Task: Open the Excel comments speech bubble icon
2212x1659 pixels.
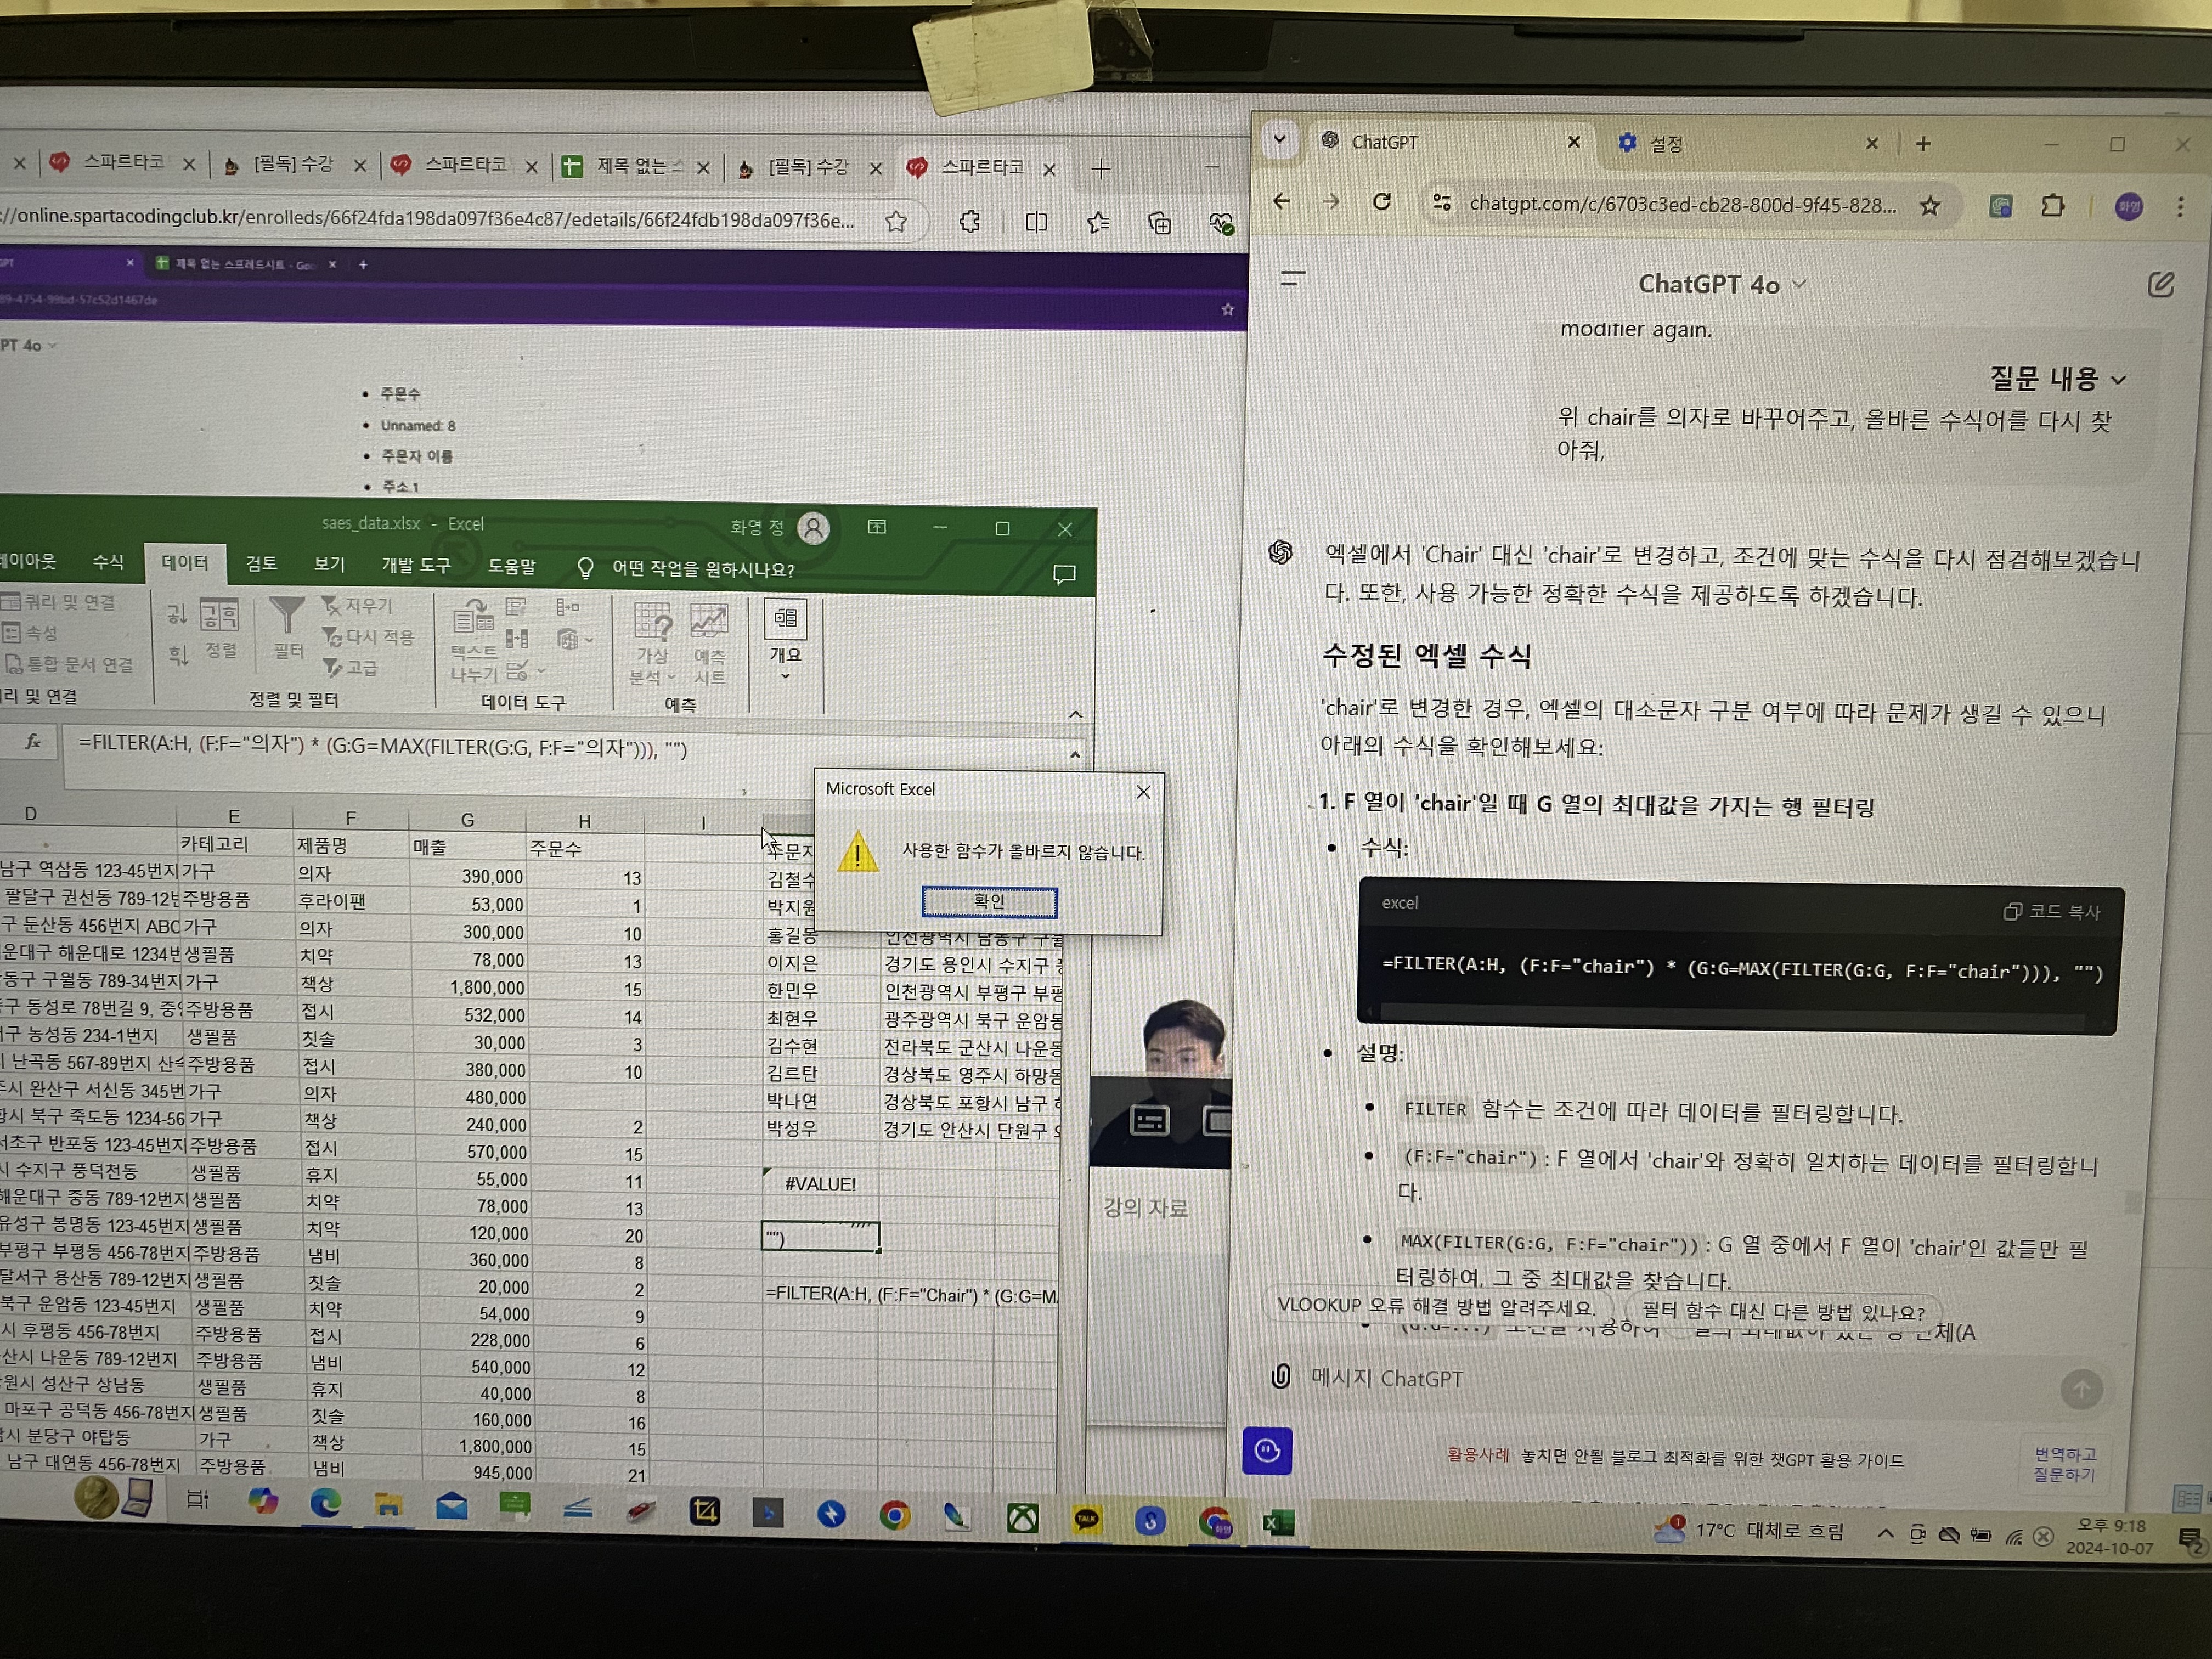Action: [x=1064, y=574]
